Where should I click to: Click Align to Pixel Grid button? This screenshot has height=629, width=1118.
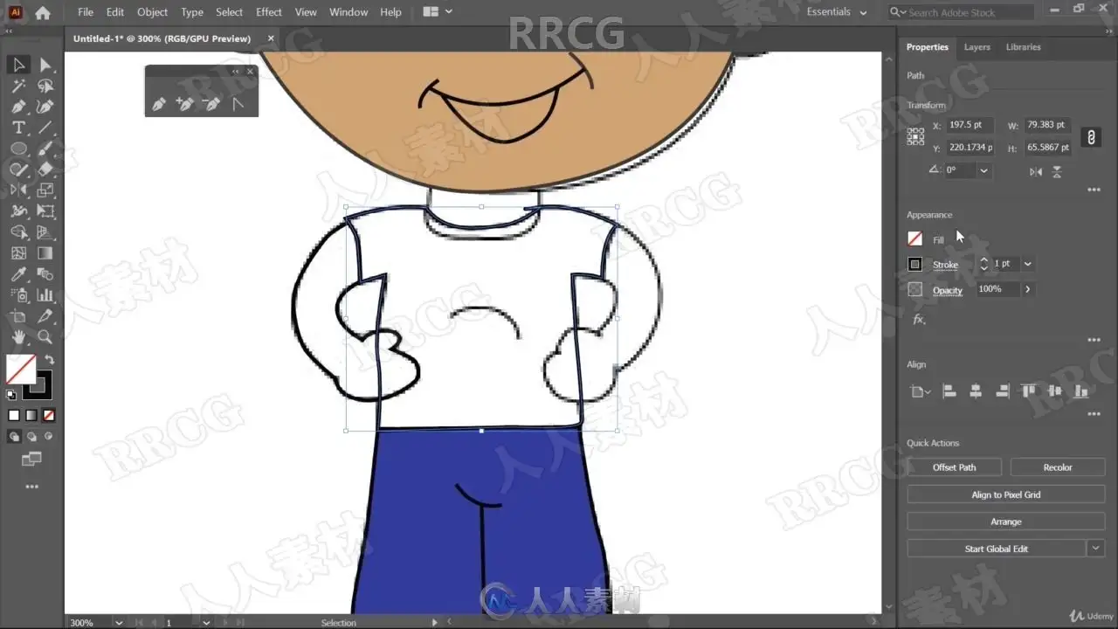pos(1006,494)
